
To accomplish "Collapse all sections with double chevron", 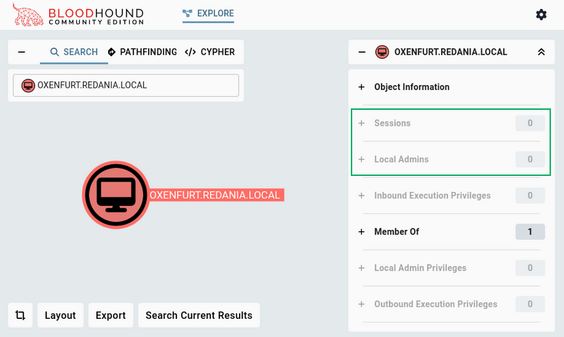I will coord(541,52).
